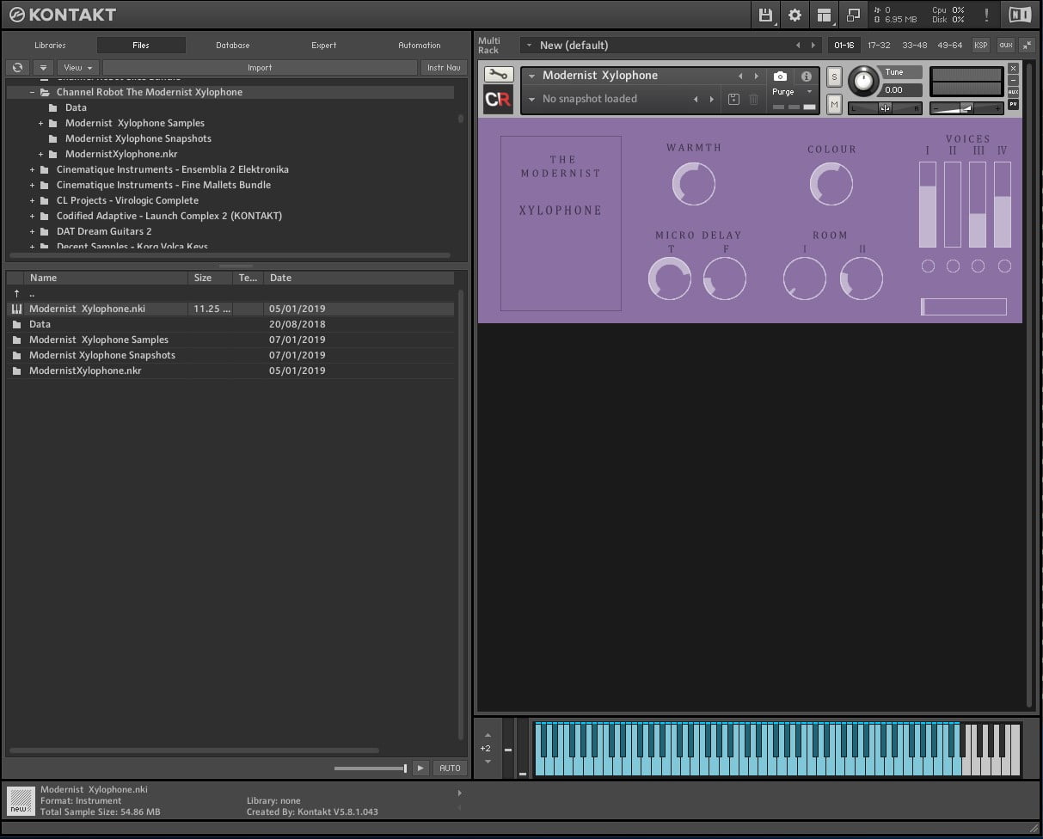Viewport: 1043px width, 839px height.
Task: Expand the Modernist Xylophone Samples tree folder
Action: 40,123
